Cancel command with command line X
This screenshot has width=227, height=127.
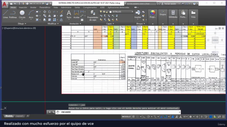pyautogui.click(x=50, y=112)
